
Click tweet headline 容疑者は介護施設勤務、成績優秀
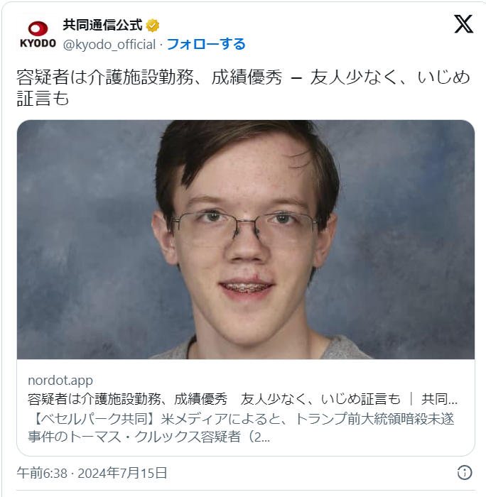(149, 77)
